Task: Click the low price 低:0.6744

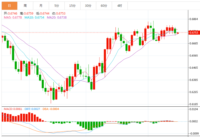Action: coord(42,14)
